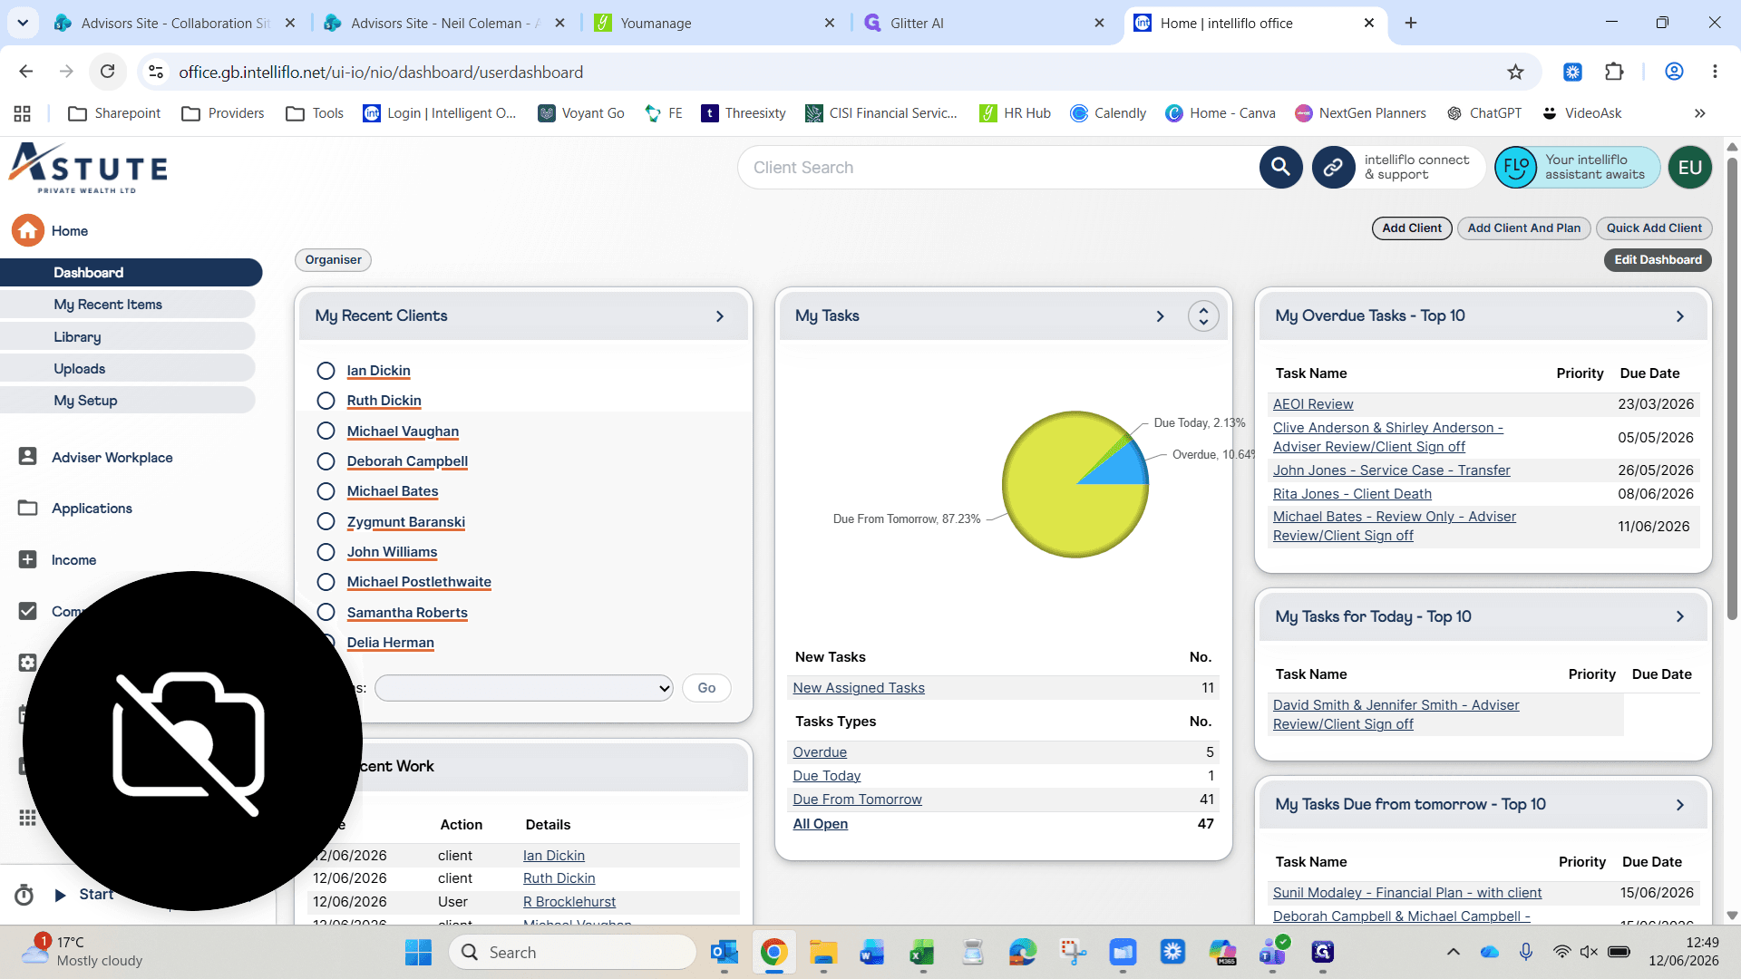This screenshot has height=979, width=1741.
Task: Reload the page using the refresh icon
Action: 107,72
